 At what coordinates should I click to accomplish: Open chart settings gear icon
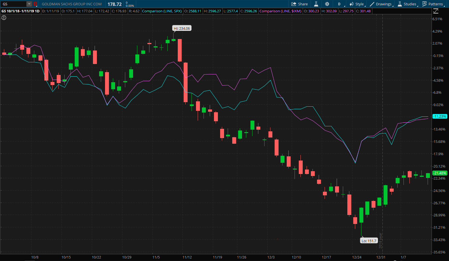coord(327,4)
